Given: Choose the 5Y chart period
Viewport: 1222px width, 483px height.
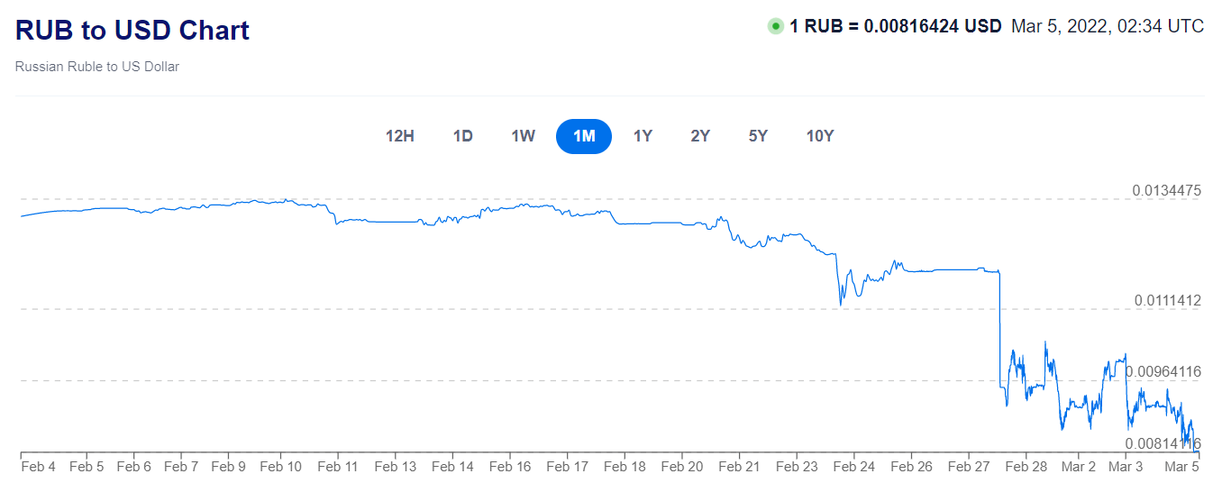Looking at the screenshot, I should [x=758, y=136].
